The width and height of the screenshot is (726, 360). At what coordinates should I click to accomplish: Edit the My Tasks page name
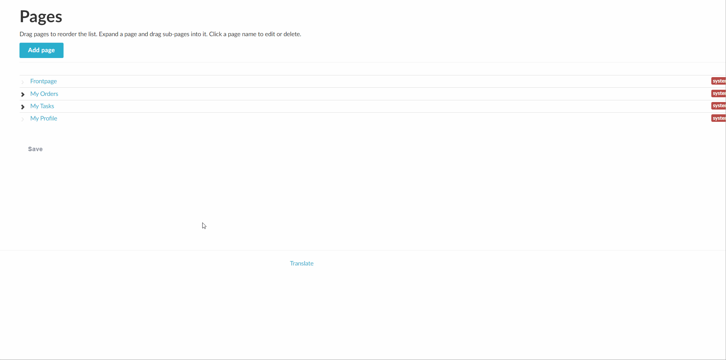(42, 106)
